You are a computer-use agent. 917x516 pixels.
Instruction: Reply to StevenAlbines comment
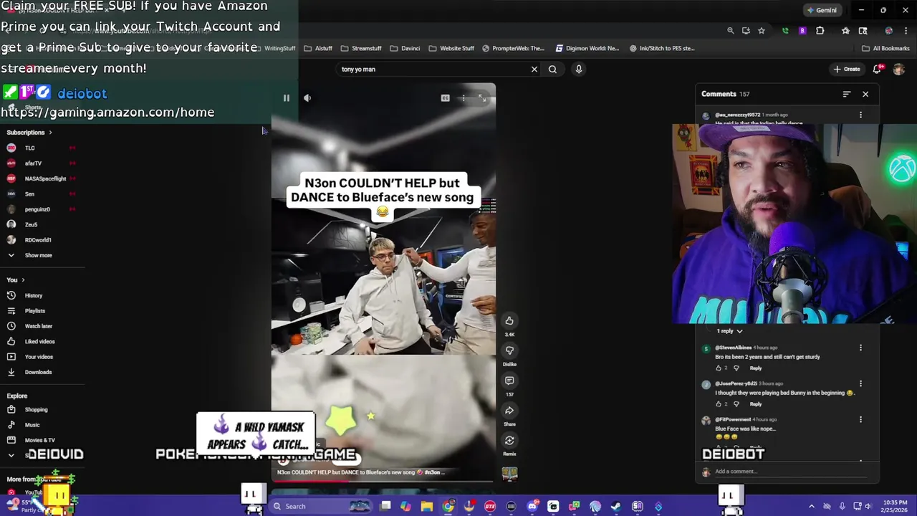(x=756, y=368)
